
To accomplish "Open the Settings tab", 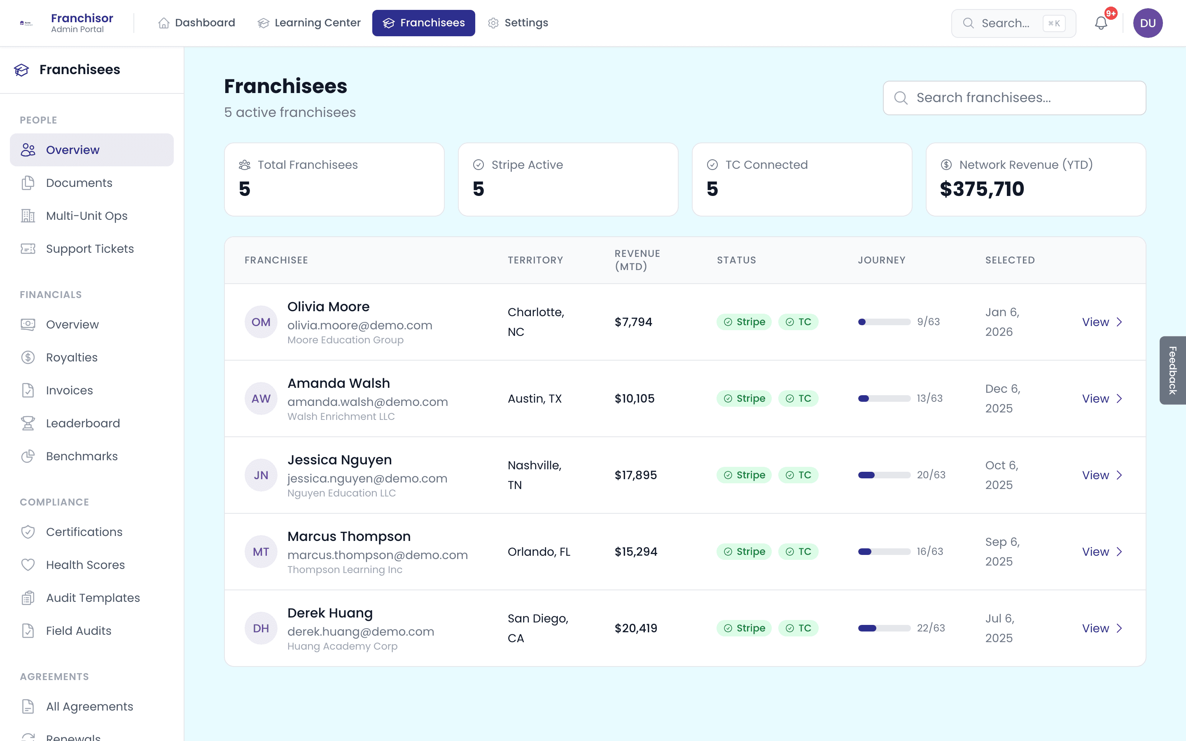I will click(518, 23).
